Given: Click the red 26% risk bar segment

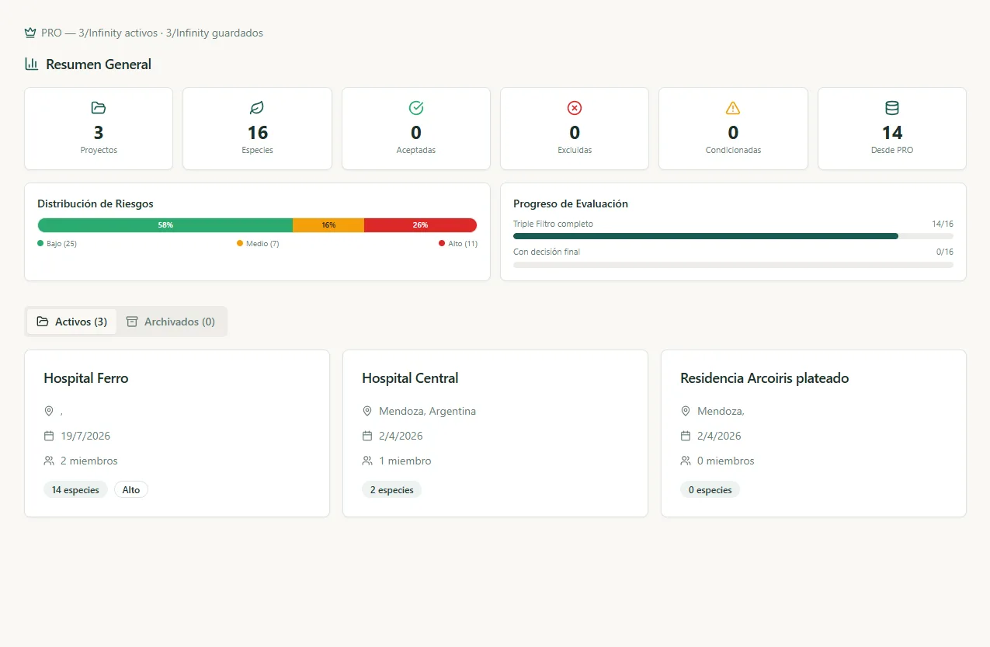Looking at the screenshot, I should click(x=420, y=225).
